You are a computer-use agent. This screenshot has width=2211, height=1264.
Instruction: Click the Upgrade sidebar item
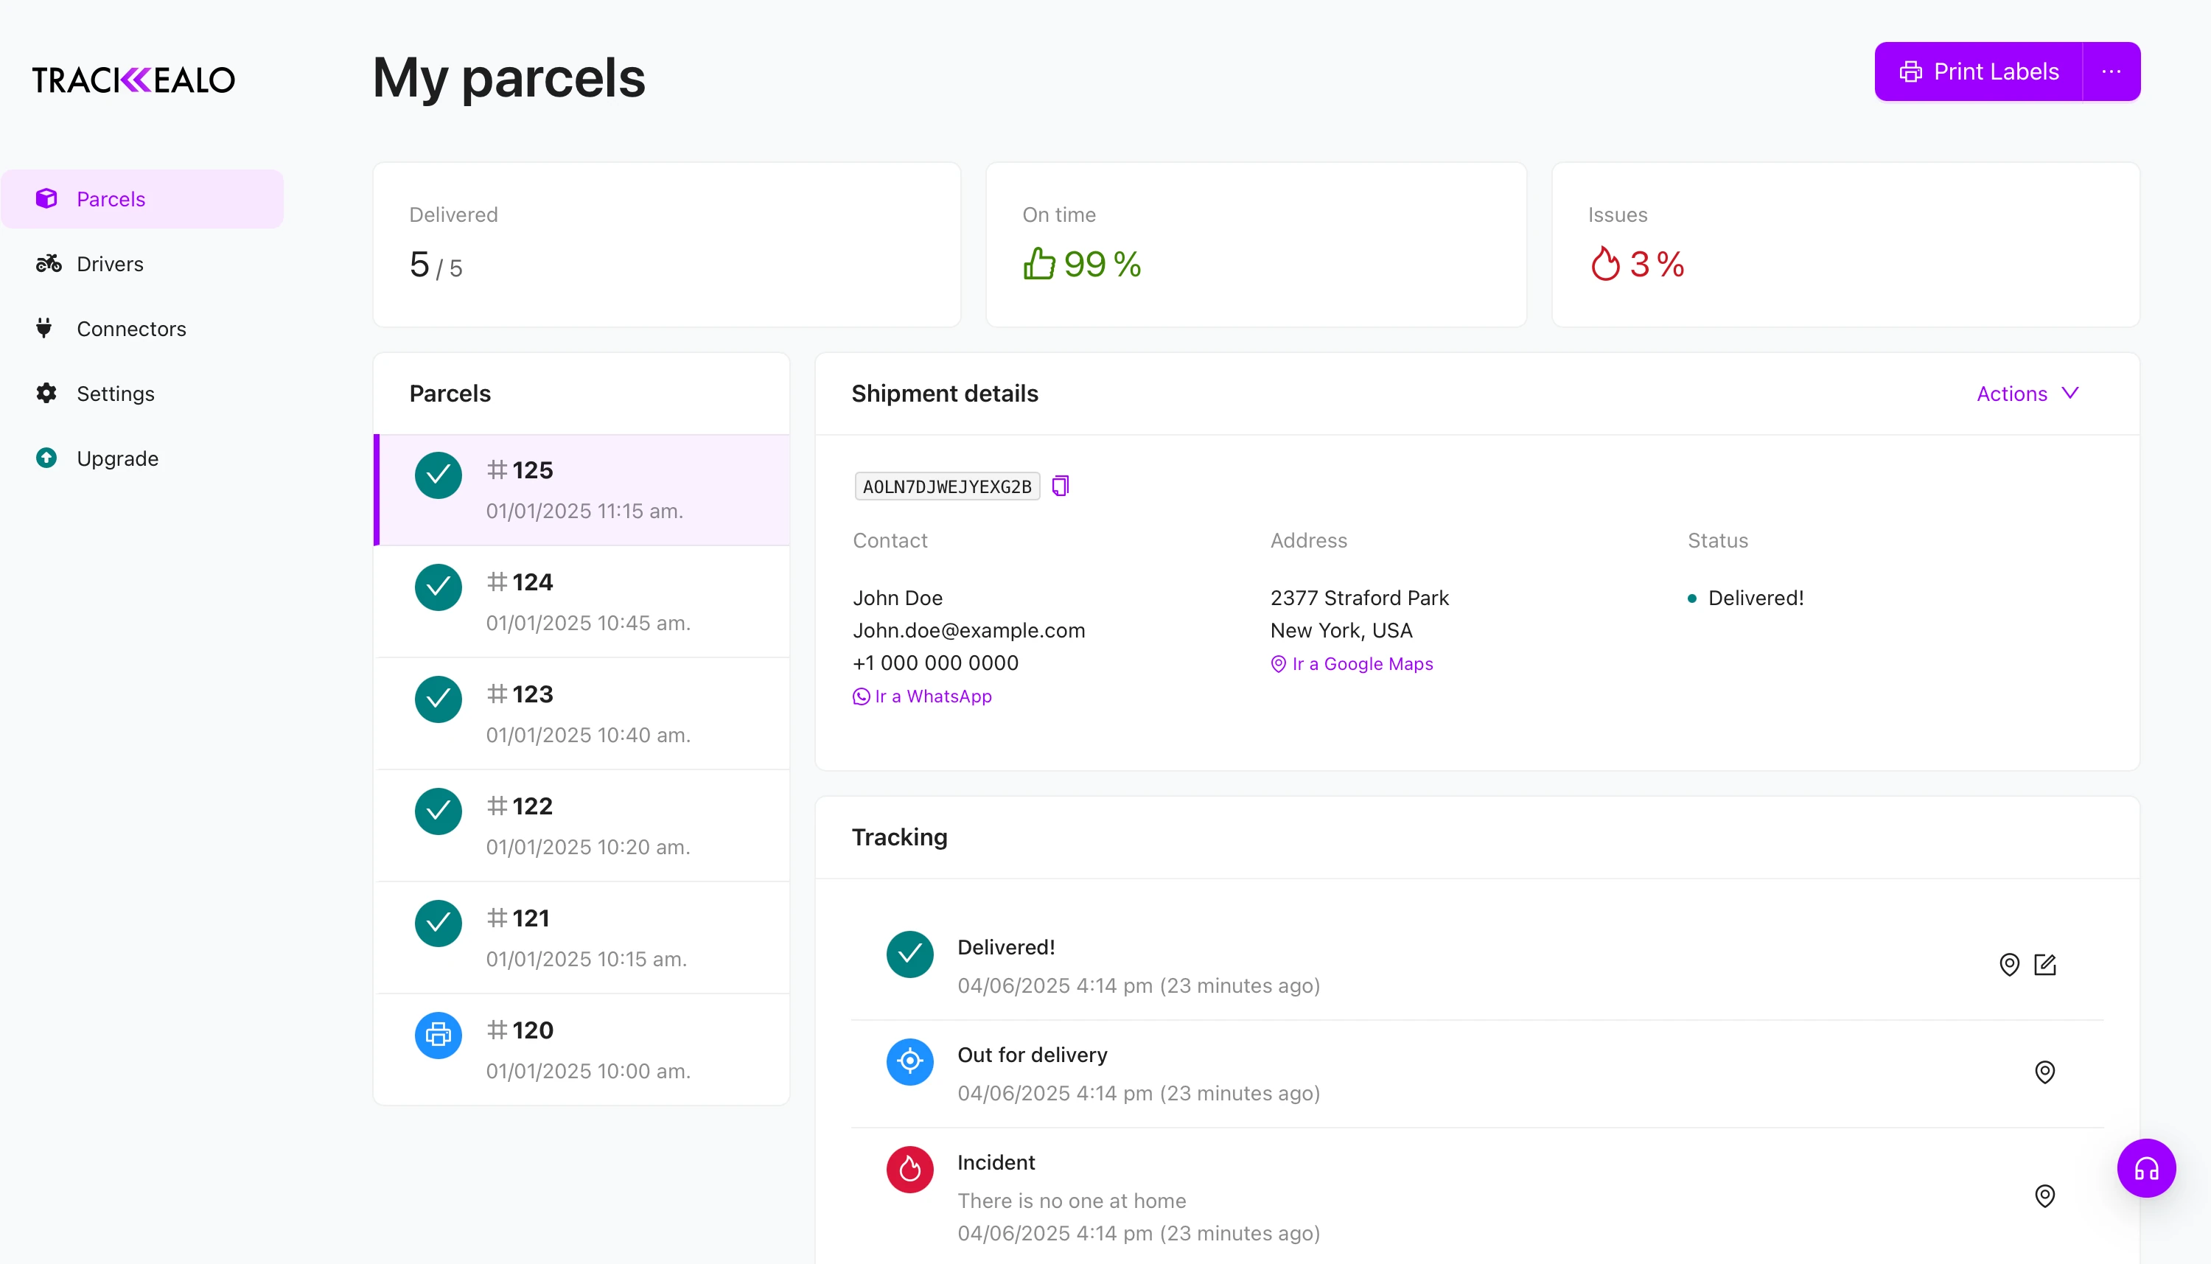click(117, 458)
